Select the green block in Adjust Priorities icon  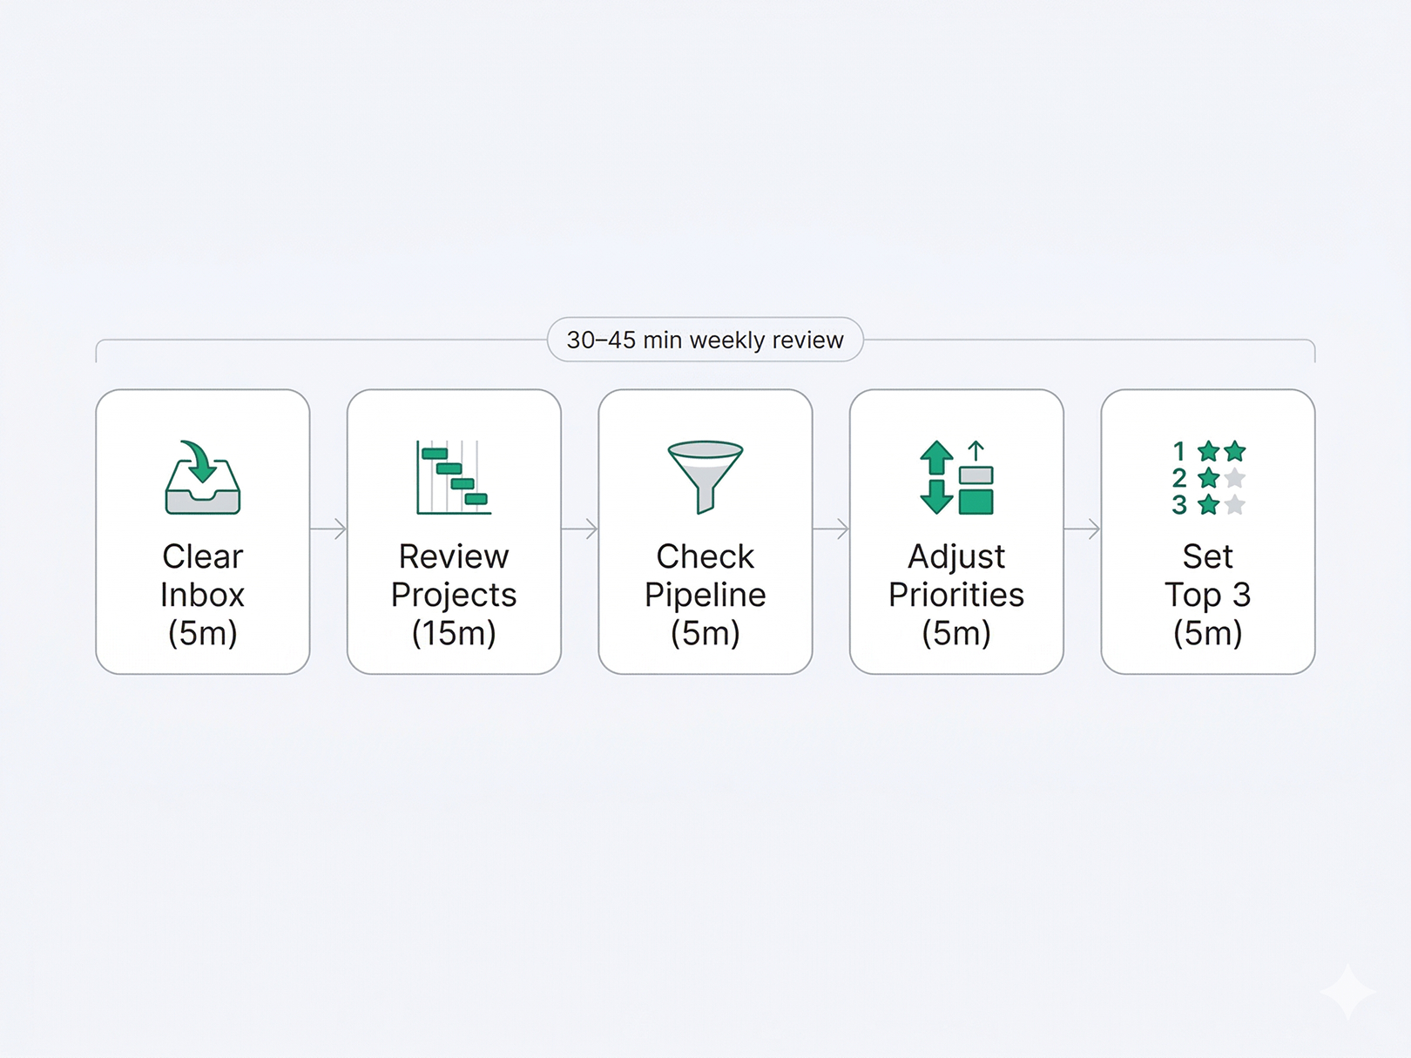(976, 502)
